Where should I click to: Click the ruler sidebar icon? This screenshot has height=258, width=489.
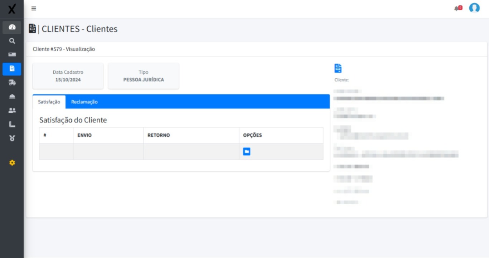12,125
